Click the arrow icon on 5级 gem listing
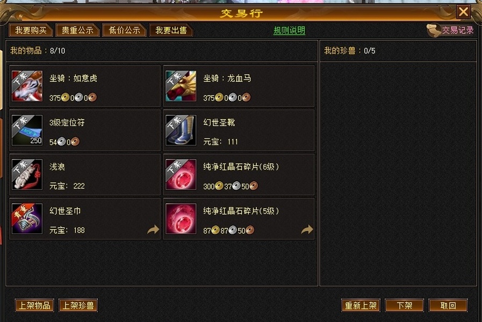Viewport: 482px width, 322px height. (307, 229)
